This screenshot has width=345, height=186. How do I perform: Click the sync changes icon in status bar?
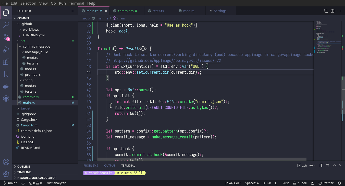pos(23,183)
